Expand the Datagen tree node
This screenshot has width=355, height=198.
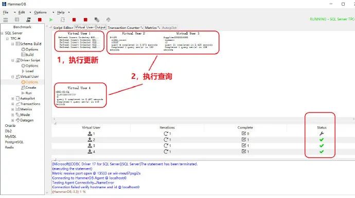[x=13, y=120]
